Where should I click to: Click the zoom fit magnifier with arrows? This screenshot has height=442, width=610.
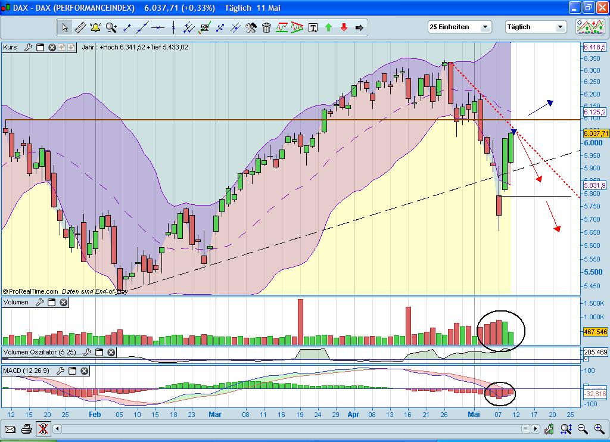[566, 429]
